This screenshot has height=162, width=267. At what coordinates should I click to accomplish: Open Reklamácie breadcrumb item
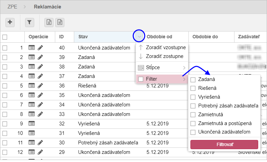(47, 7)
